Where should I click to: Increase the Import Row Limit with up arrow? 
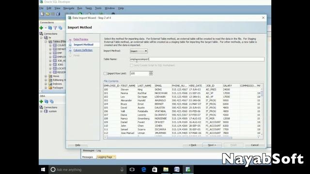151,72
